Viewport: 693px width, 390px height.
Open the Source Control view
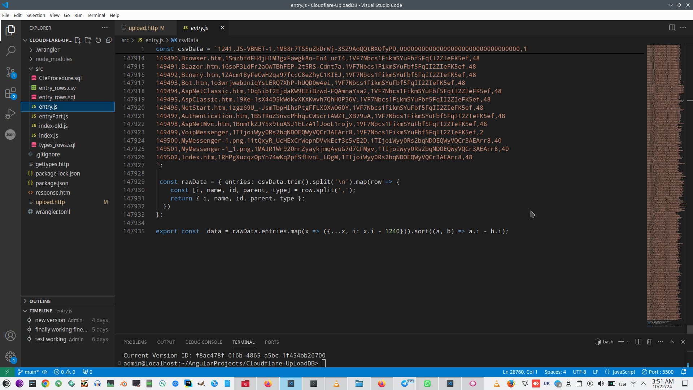pyautogui.click(x=10, y=72)
